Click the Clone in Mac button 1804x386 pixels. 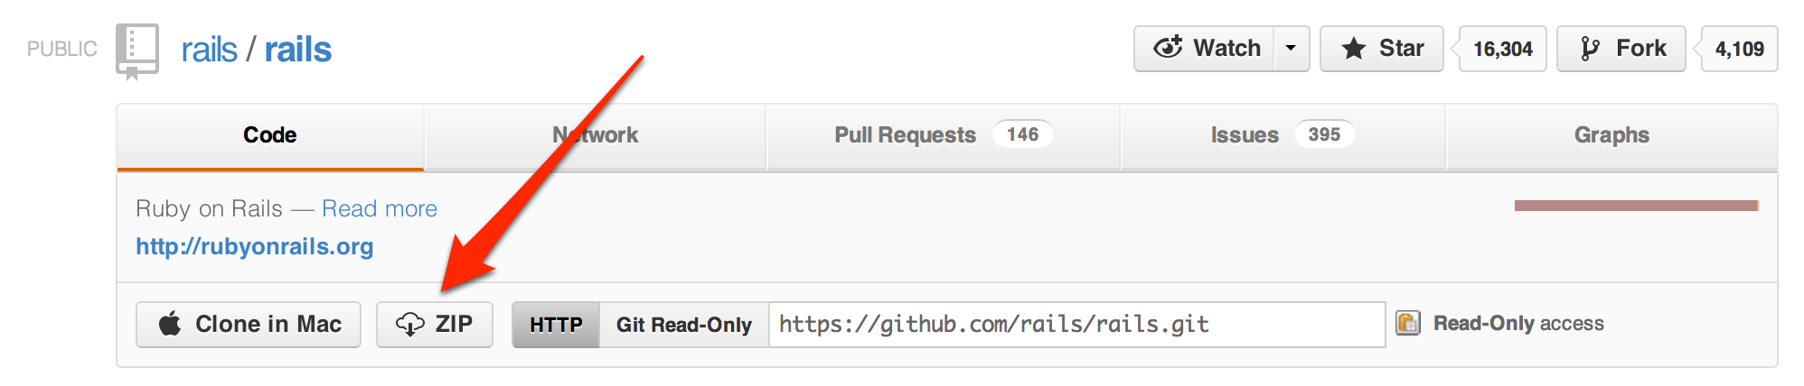coord(249,325)
